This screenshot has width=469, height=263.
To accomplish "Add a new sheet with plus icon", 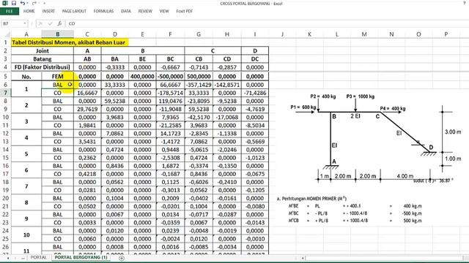I will pyautogui.click(x=122, y=258).
